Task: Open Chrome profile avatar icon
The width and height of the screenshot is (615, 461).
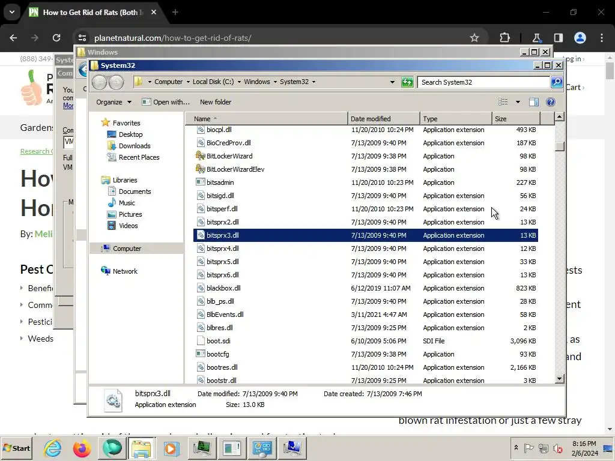Action: coord(580,38)
